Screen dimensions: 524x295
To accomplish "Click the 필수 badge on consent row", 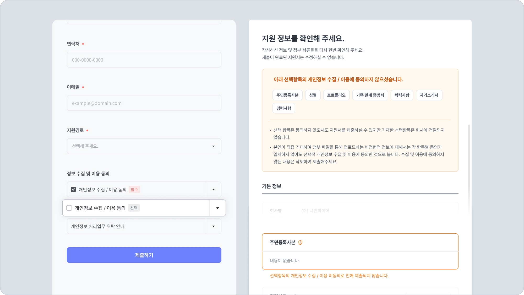I will tap(134, 189).
